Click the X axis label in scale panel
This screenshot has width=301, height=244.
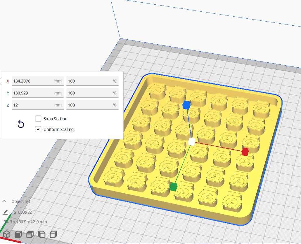[x=8, y=81]
